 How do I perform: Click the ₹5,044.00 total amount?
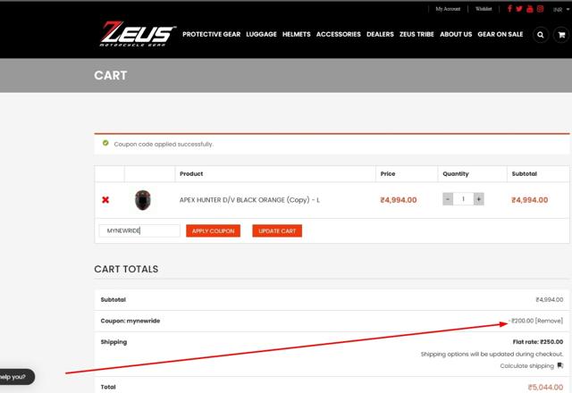[x=545, y=387]
